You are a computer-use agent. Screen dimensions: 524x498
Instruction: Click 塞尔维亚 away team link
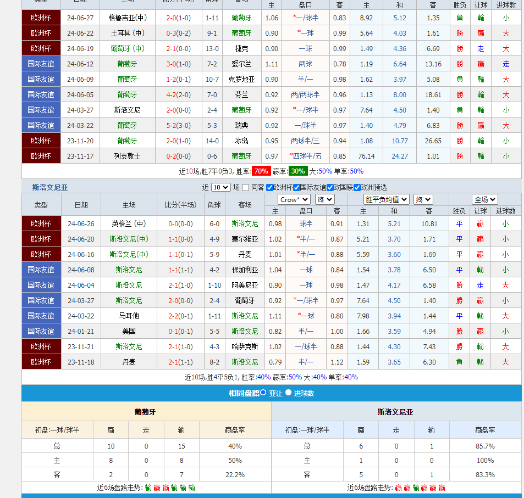click(245, 239)
